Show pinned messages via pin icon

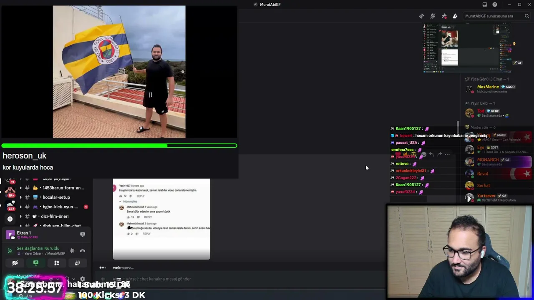pyautogui.click(x=444, y=16)
